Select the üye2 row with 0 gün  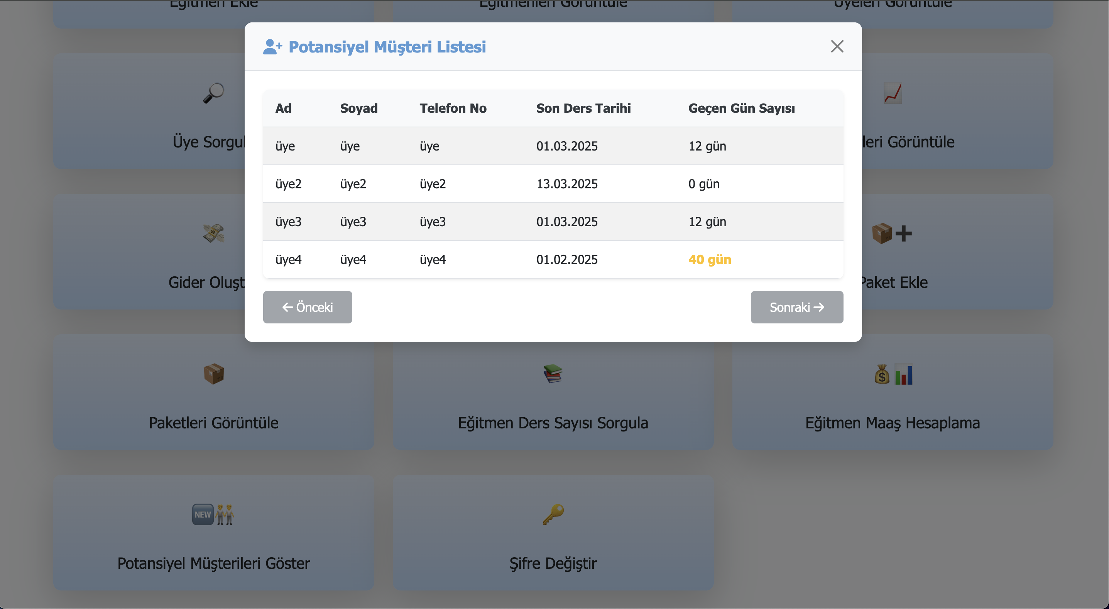(553, 184)
